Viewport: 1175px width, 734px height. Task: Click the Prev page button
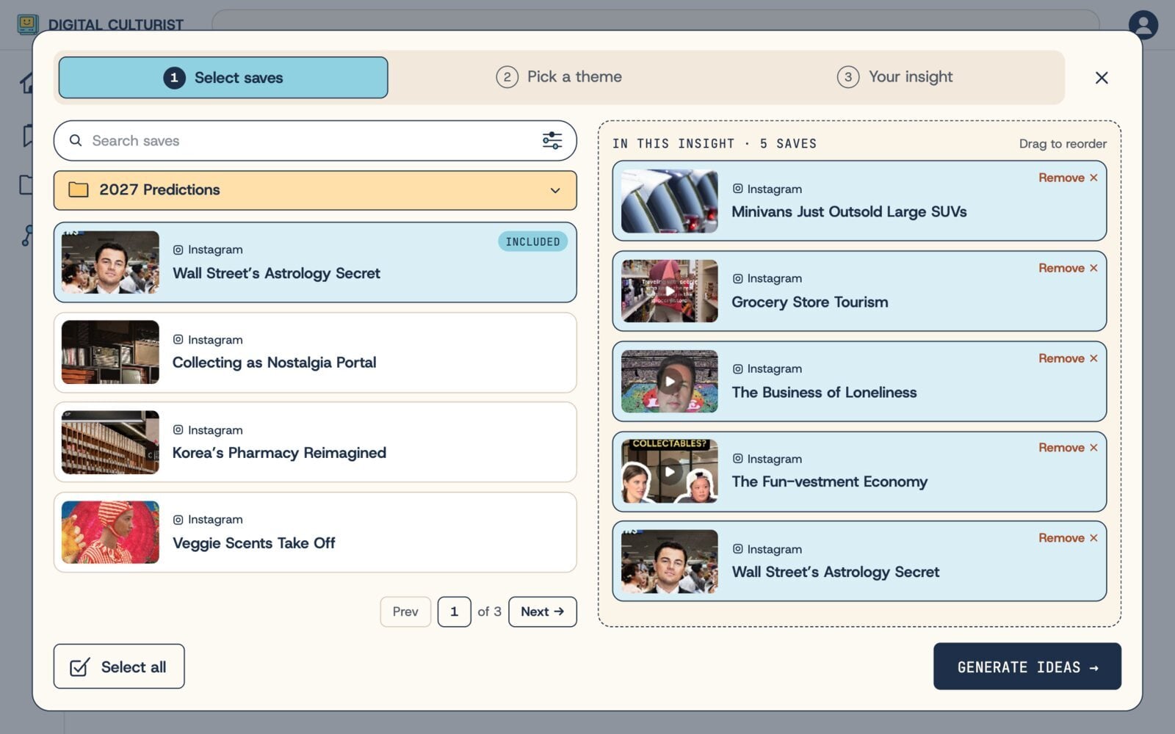405,611
